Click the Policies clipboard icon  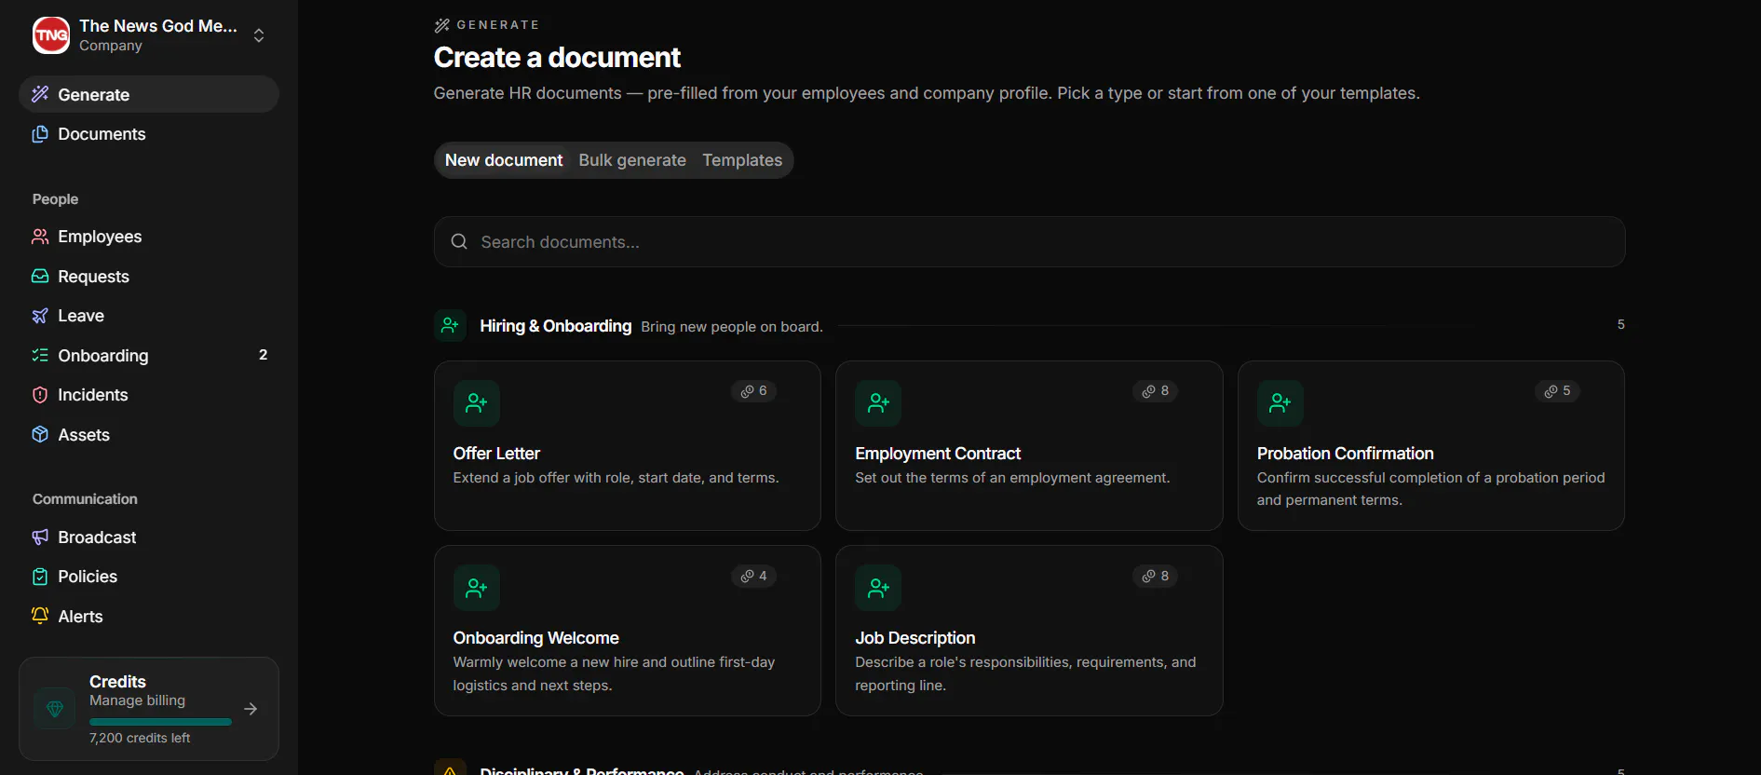(x=40, y=577)
